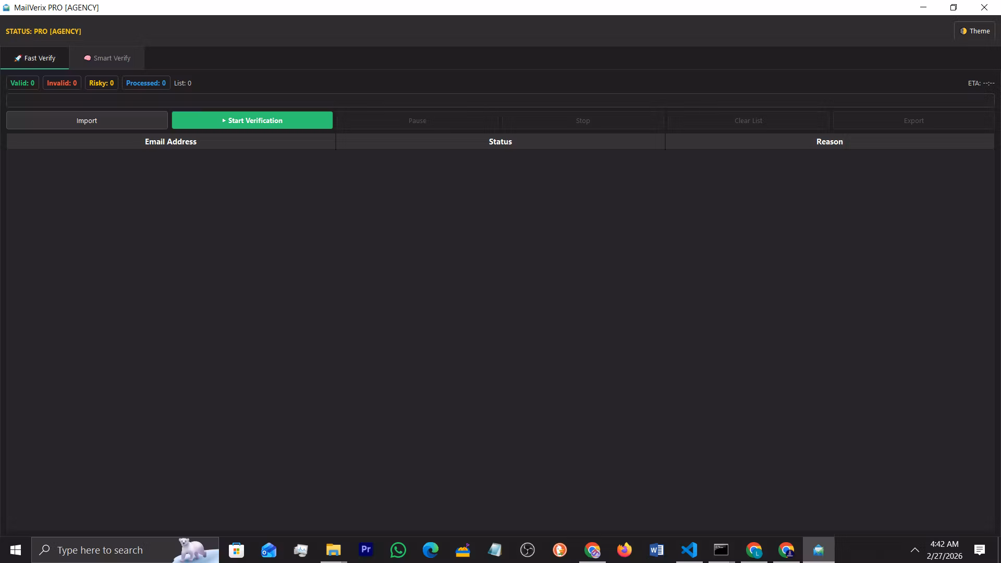Viewport: 1001px width, 563px height.
Task: Sort by the Status column header
Action: (x=500, y=142)
